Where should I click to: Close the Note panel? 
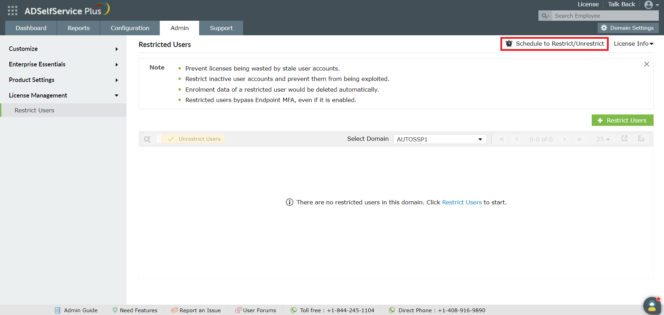pos(646,64)
